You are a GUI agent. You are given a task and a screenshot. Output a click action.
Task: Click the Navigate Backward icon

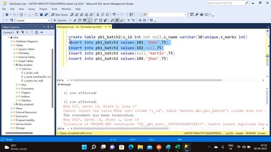(7, 15)
